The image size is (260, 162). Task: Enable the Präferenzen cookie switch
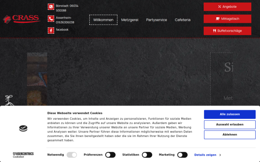pyautogui.click(x=110, y=155)
